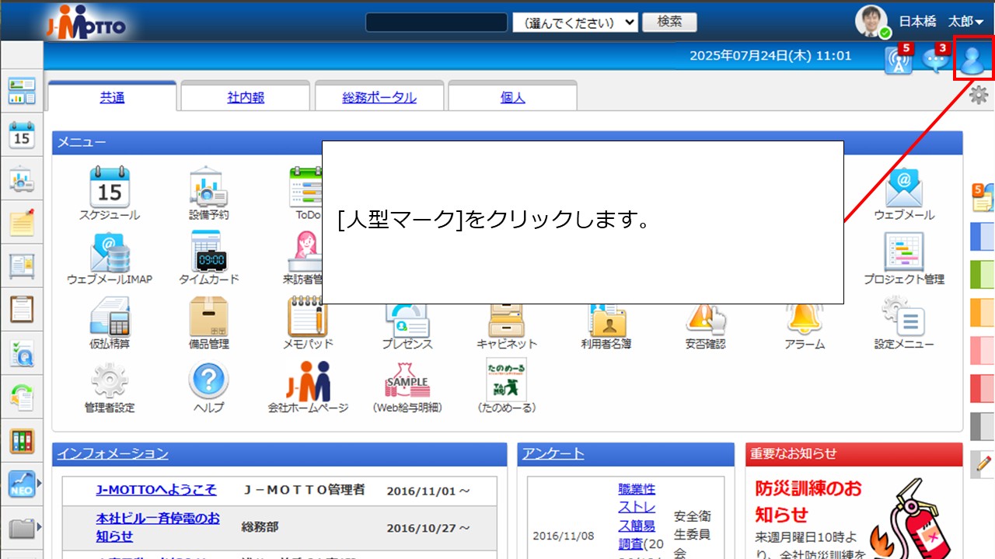Image resolution: width=995 pixels, height=559 pixels.
Task: Open the スケジュール (Schedule) app icon
Action: [x=110, y=189]
